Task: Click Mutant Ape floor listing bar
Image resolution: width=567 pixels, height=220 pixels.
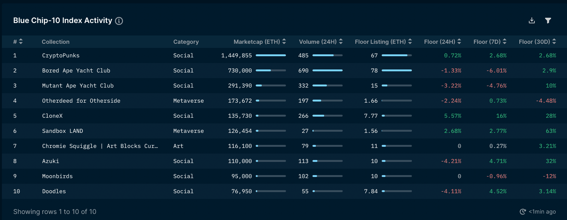Action: pyautogui.click(x=397, y=86)
